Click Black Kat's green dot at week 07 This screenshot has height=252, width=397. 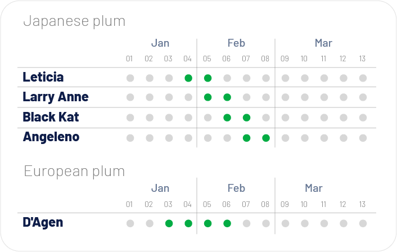click(x=246, y=118)
